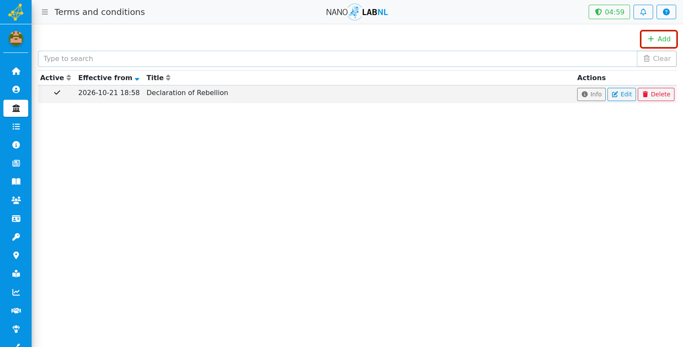Sort by Title column
The image size is (683, 347).
click(158, 78)
